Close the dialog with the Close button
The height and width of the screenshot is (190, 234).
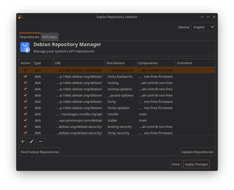click(x=176, y=164)
